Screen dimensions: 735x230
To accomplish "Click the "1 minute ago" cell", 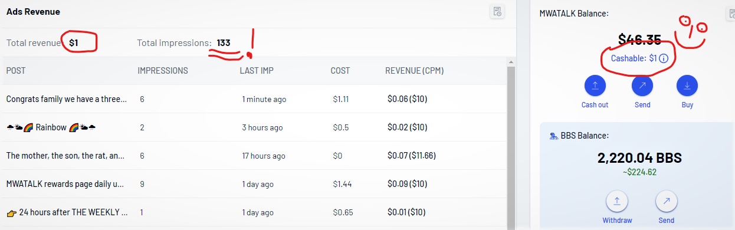I will [264, 99].
